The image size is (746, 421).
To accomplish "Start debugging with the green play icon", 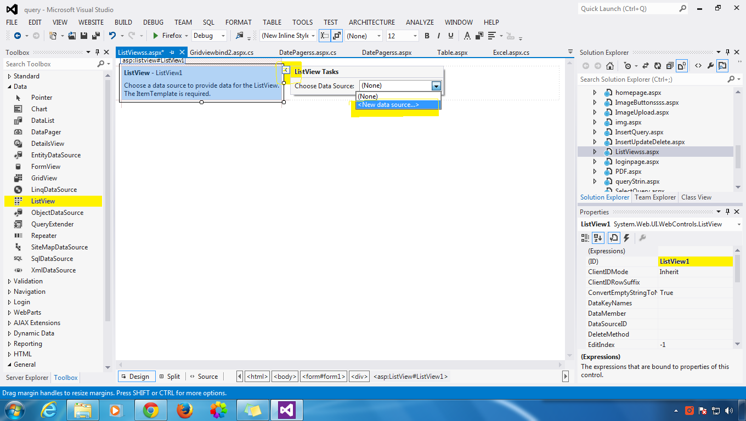I will (x=156, y=35).
